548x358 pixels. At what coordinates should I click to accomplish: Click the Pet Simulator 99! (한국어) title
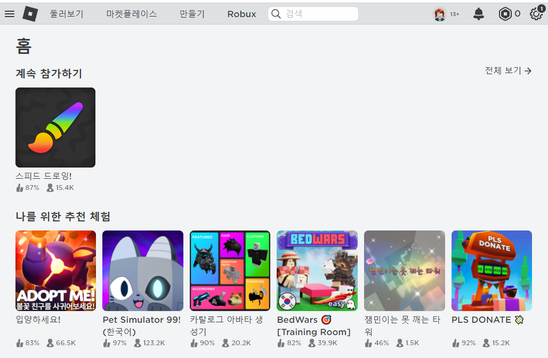[x=142, y=325]
